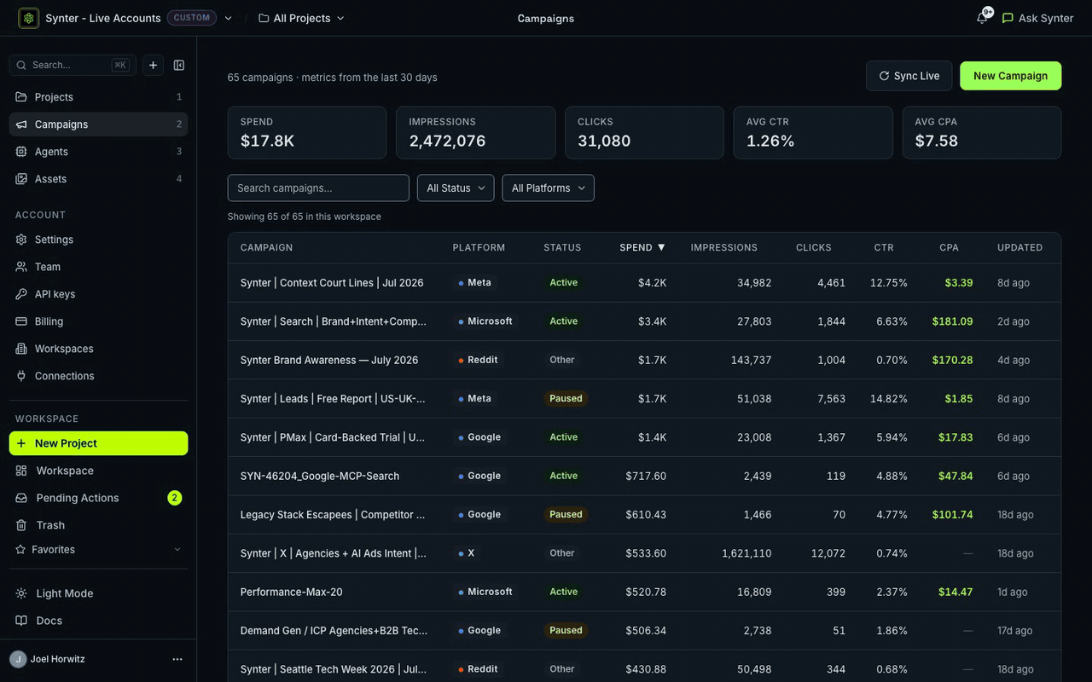Viewport: 1092px width, 682px height.
Task: Click the Pending Actions inbox icon
Action: coord(21,498)
